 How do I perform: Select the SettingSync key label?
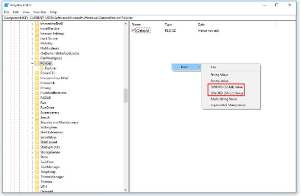click(49, 127)
